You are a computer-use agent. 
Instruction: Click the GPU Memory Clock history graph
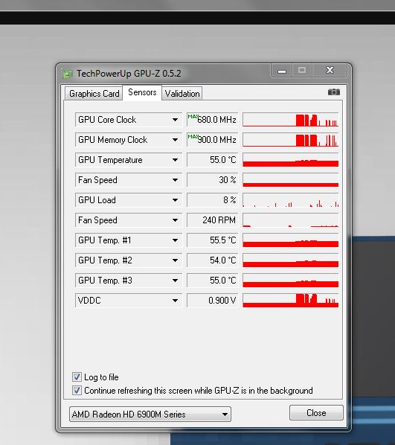coord(291,140)
